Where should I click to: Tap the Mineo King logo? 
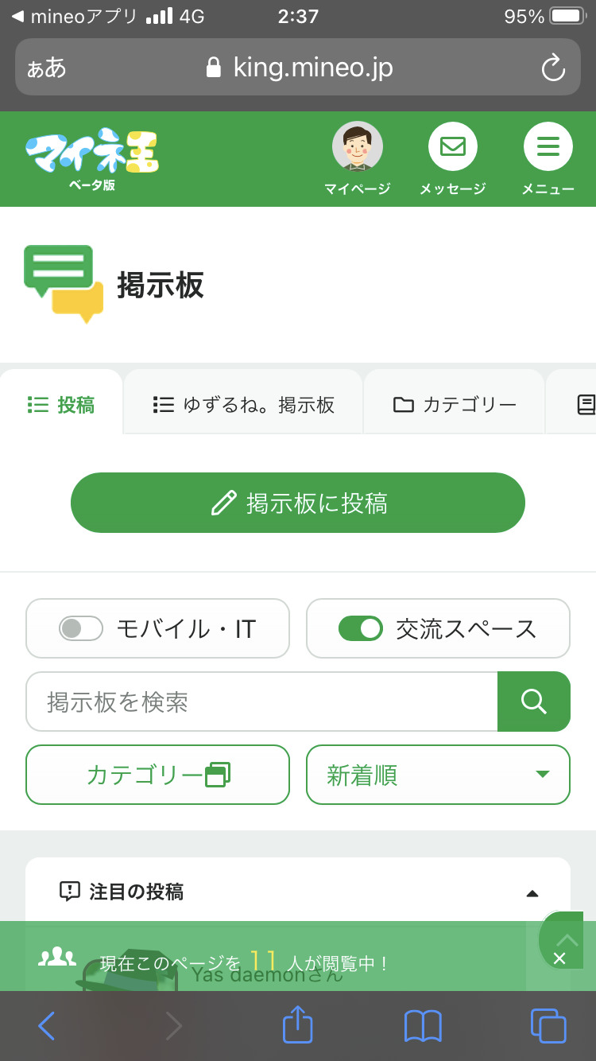tap(92, 155)
